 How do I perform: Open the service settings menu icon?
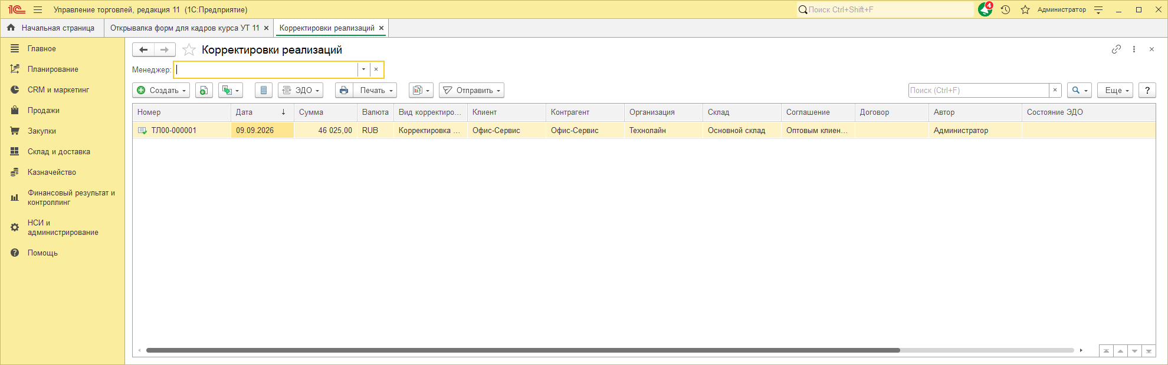tap(1098, 9)
